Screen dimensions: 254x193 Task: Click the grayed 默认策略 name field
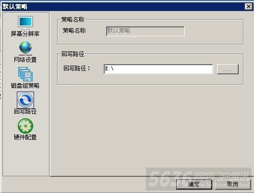[x=145, y=31]
